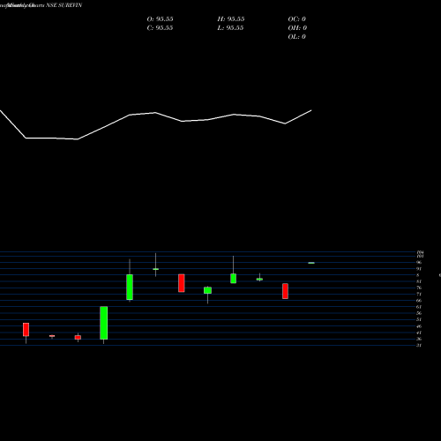Viewport: 441px width, 441px height.
Task: Click the 31 price axis label
Action: (x=419, y=345)
